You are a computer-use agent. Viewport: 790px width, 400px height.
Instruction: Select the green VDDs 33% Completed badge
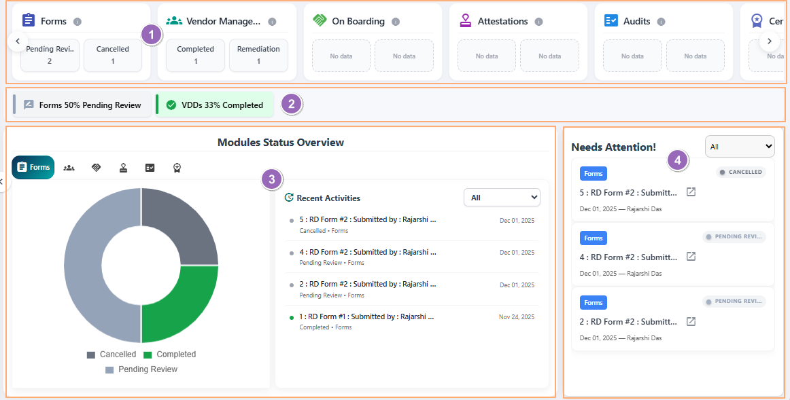215,105
